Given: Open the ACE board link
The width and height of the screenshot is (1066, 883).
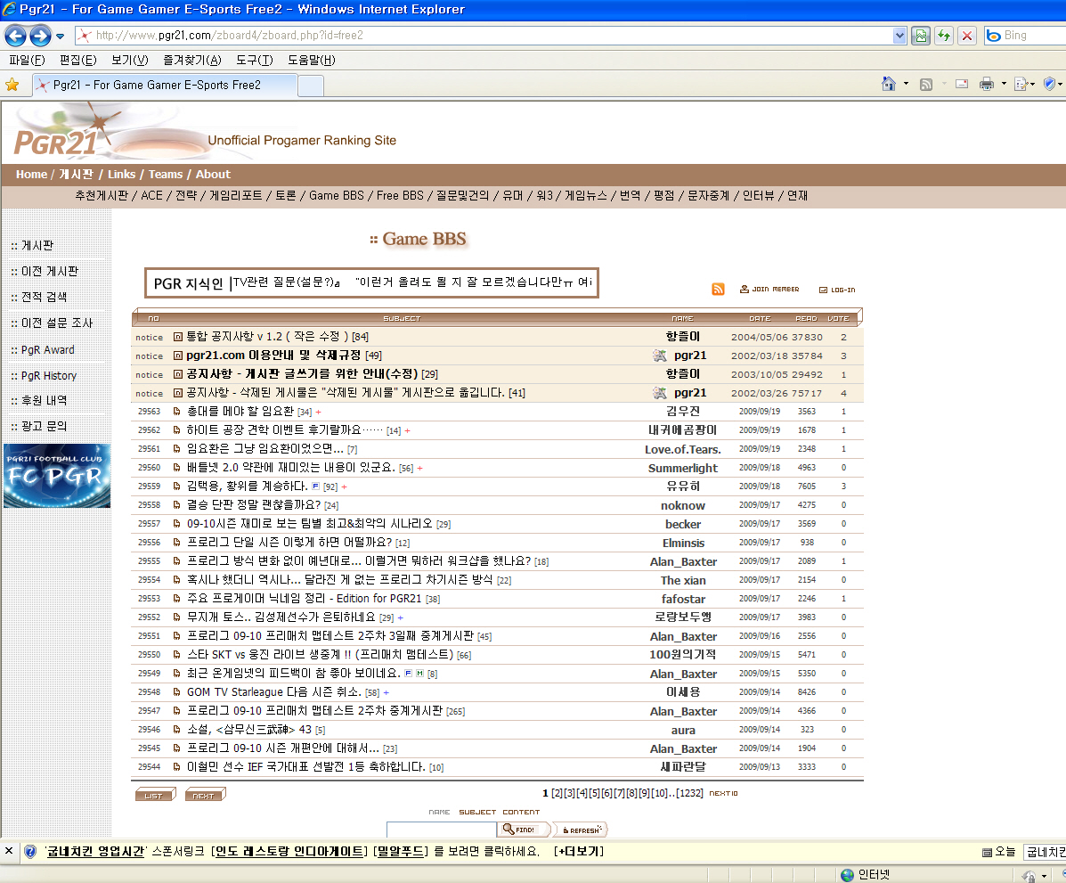Looking at the screenshot, I should [x=151, y=195].
